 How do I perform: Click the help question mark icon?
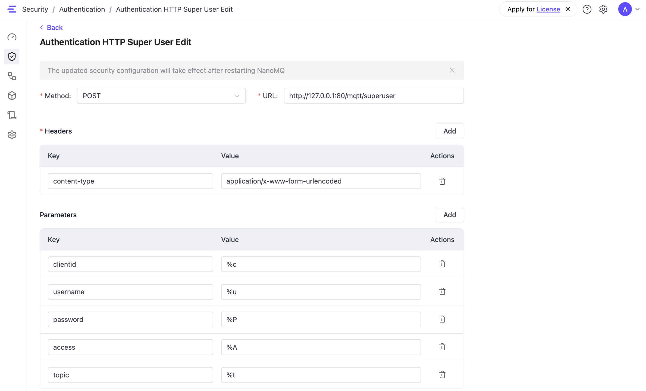587,9
